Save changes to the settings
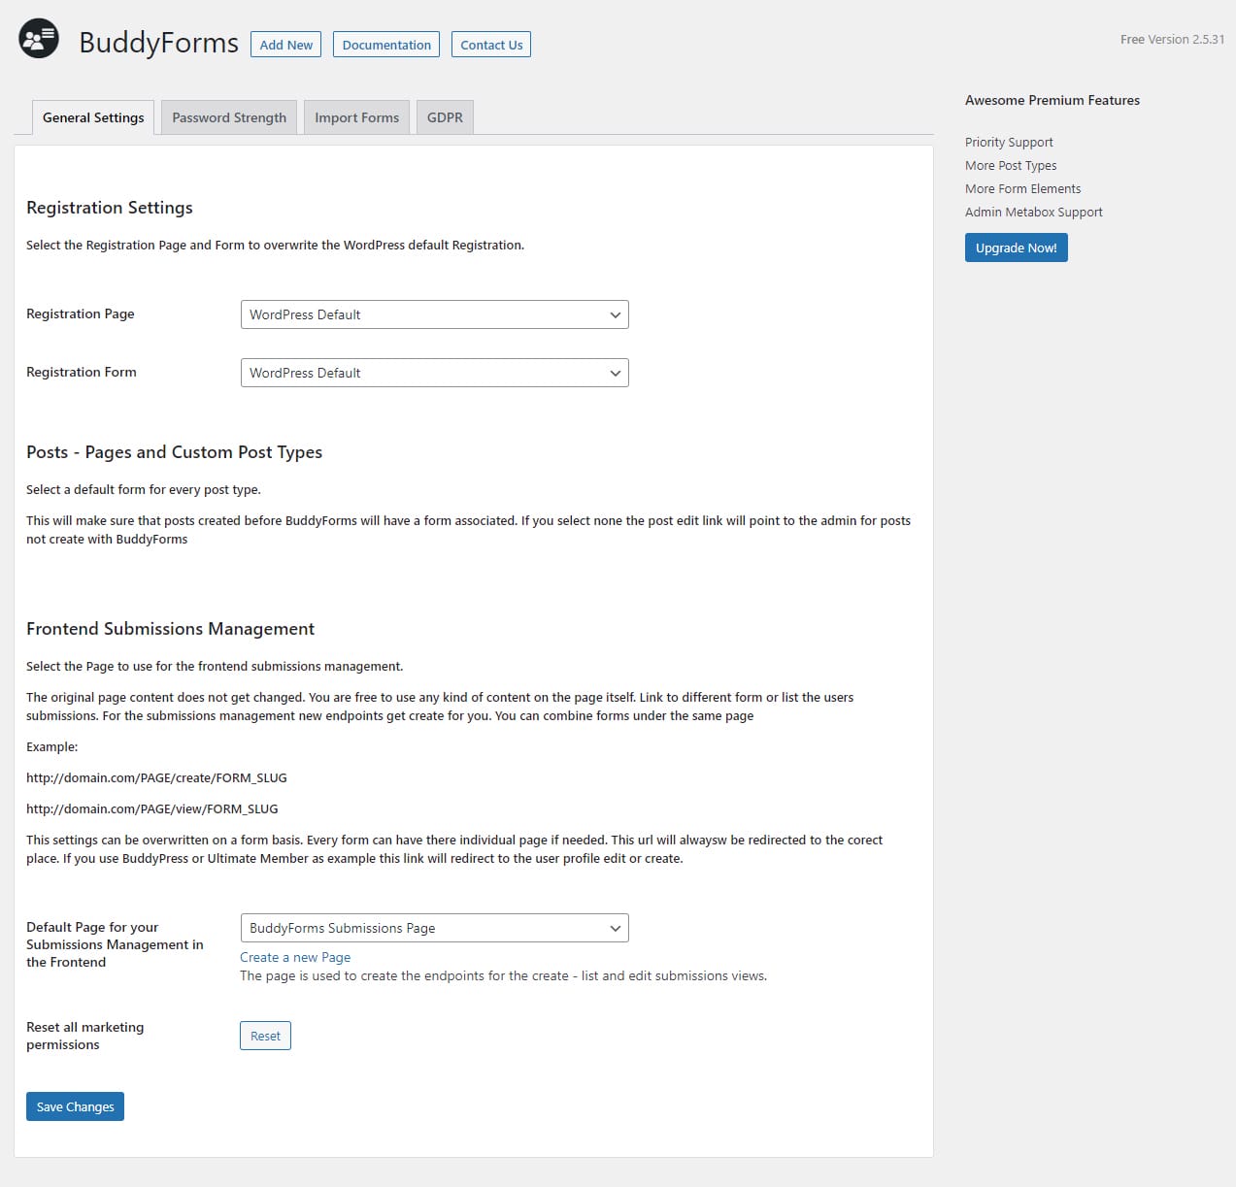The image size is (1236, 1187). [75, 1106]
